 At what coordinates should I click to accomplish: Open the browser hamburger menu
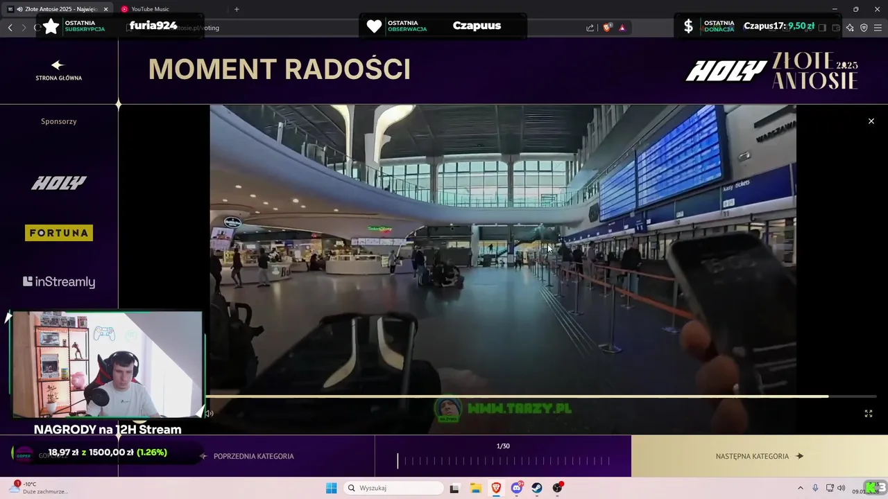[x=878, y=28]
